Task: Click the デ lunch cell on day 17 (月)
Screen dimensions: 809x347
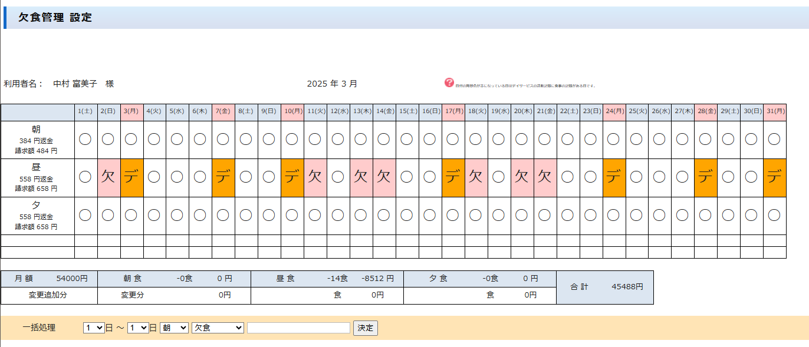Action: [x=453, y=177]
